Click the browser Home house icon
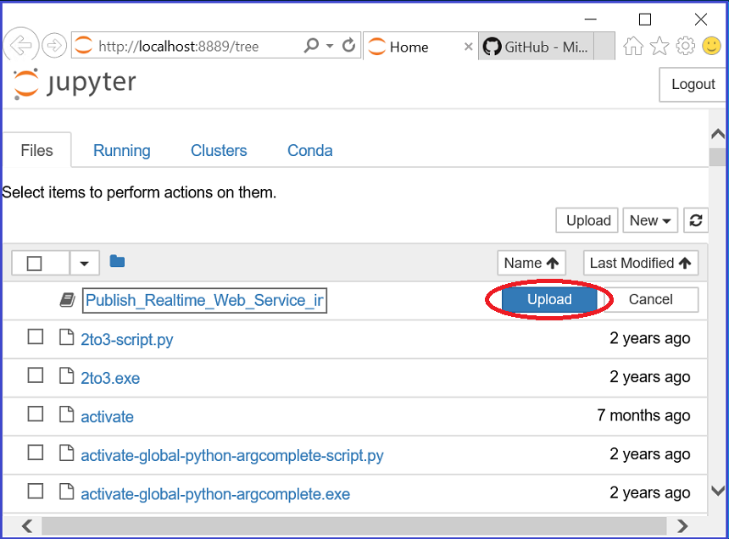The image size is (729, 539). pos(632,46)
